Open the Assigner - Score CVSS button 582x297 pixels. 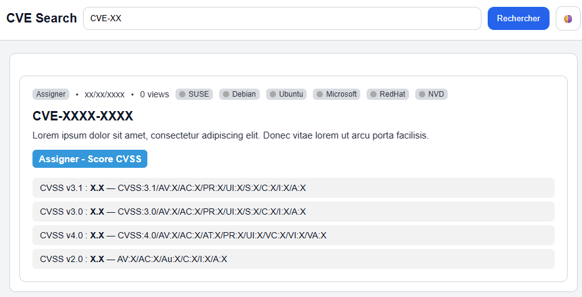tap(90, 158)
